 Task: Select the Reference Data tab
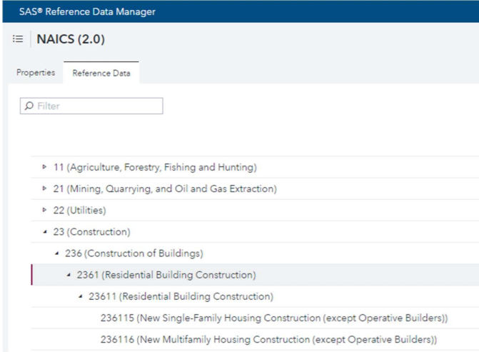pyautogui.click(x=101, y=73)
